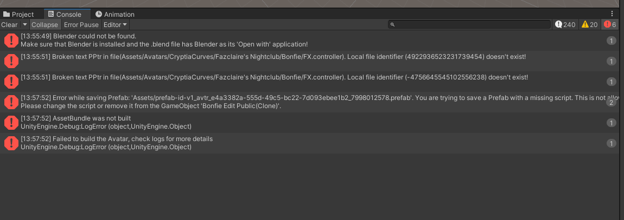Click the count badge on Blender error row

pos(612,41)
